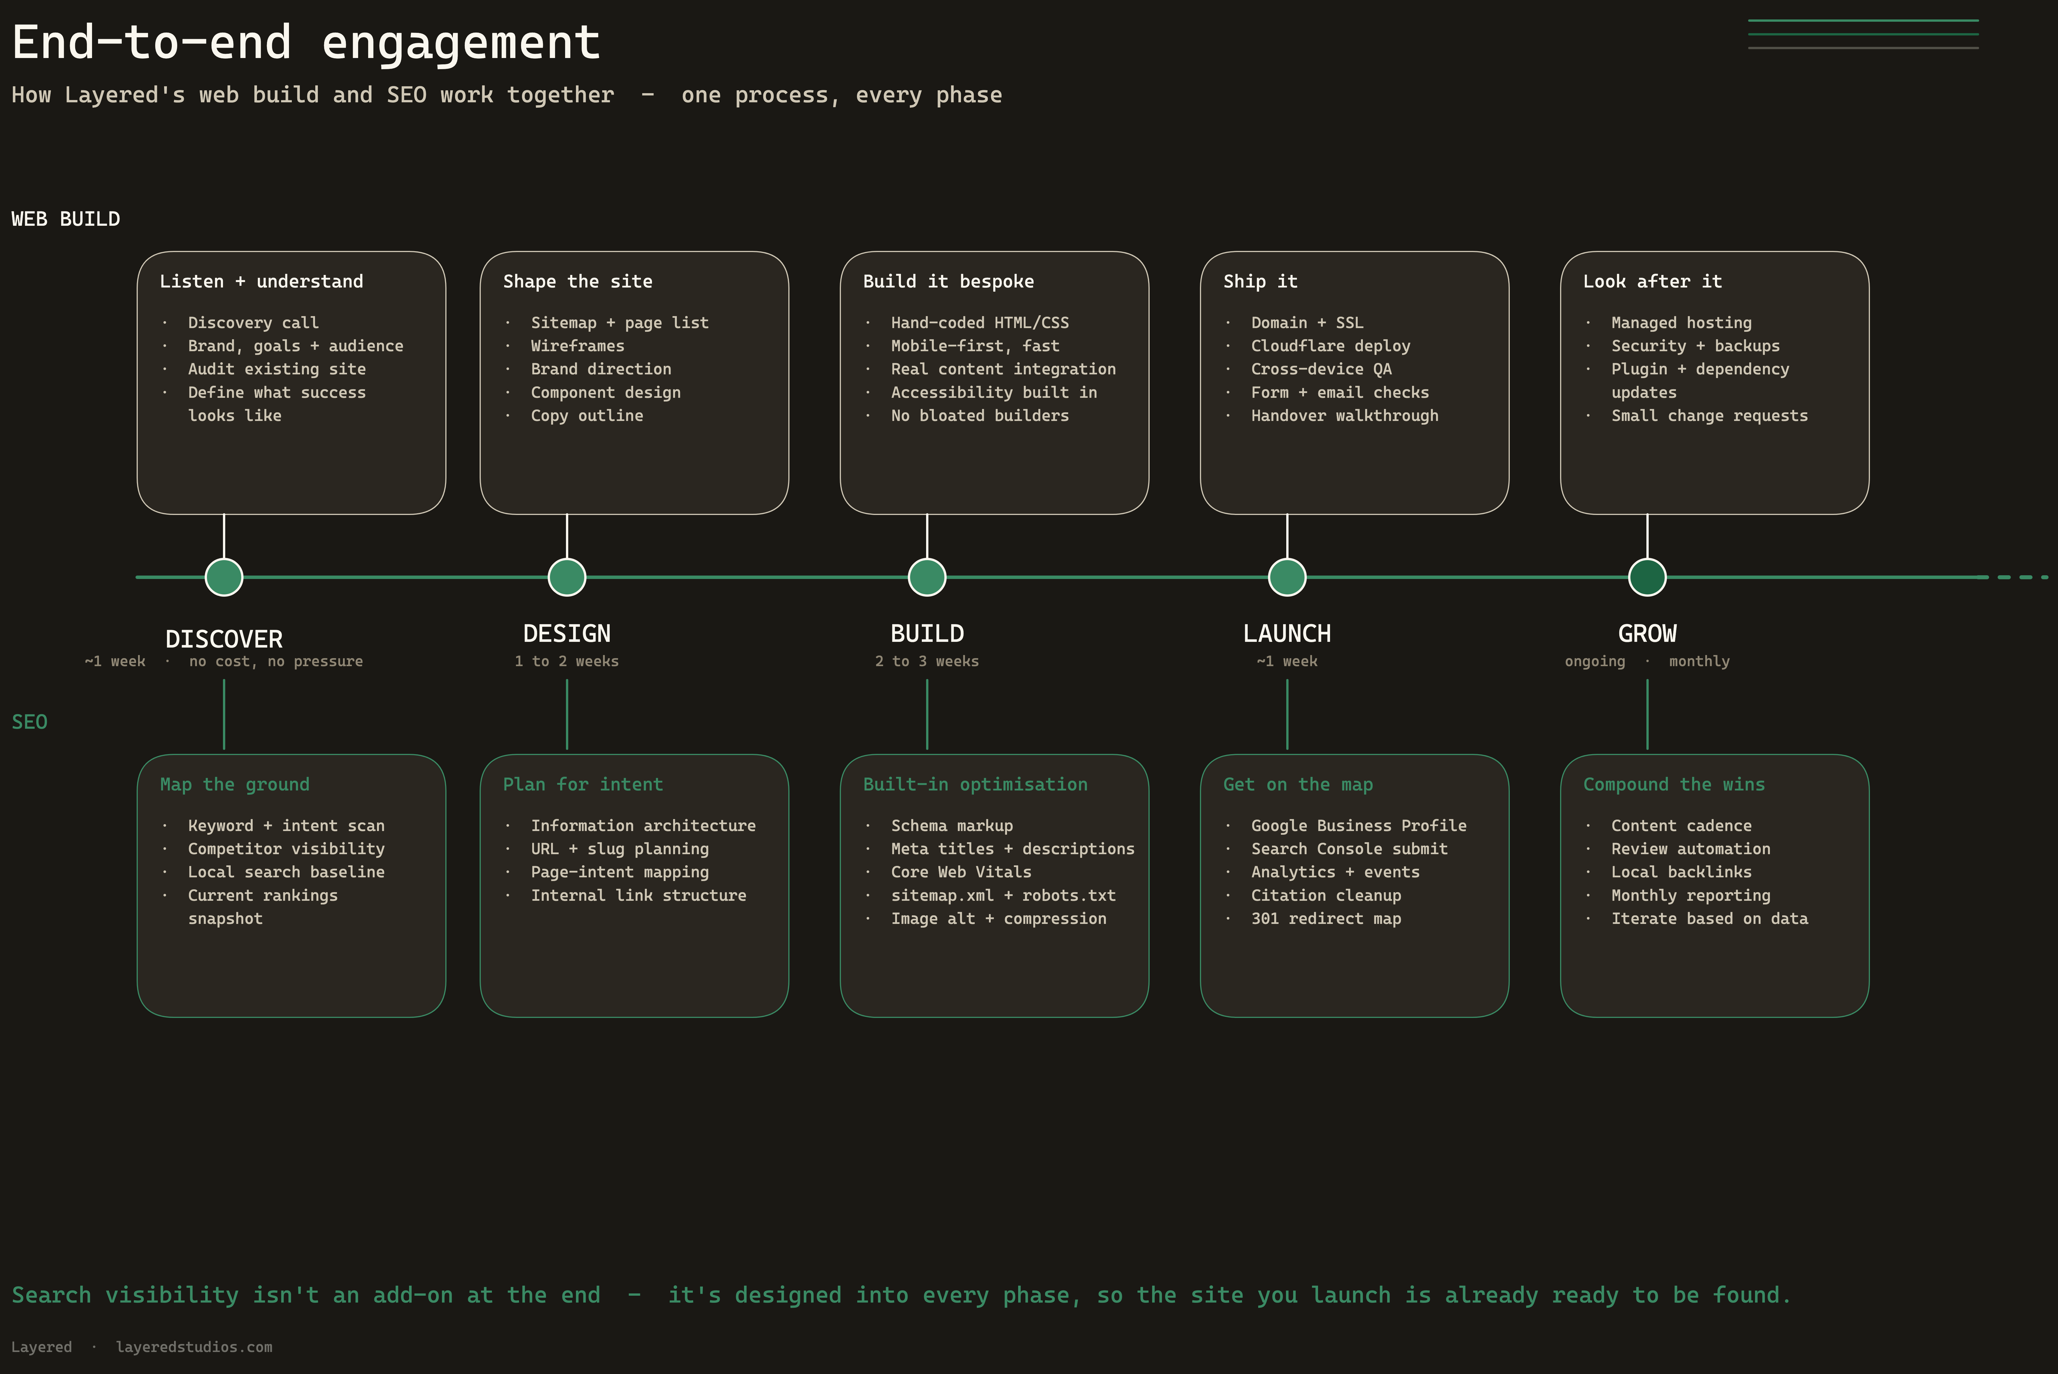Click the 'Core Web Vitals' bullet

(x=962, y=872)
